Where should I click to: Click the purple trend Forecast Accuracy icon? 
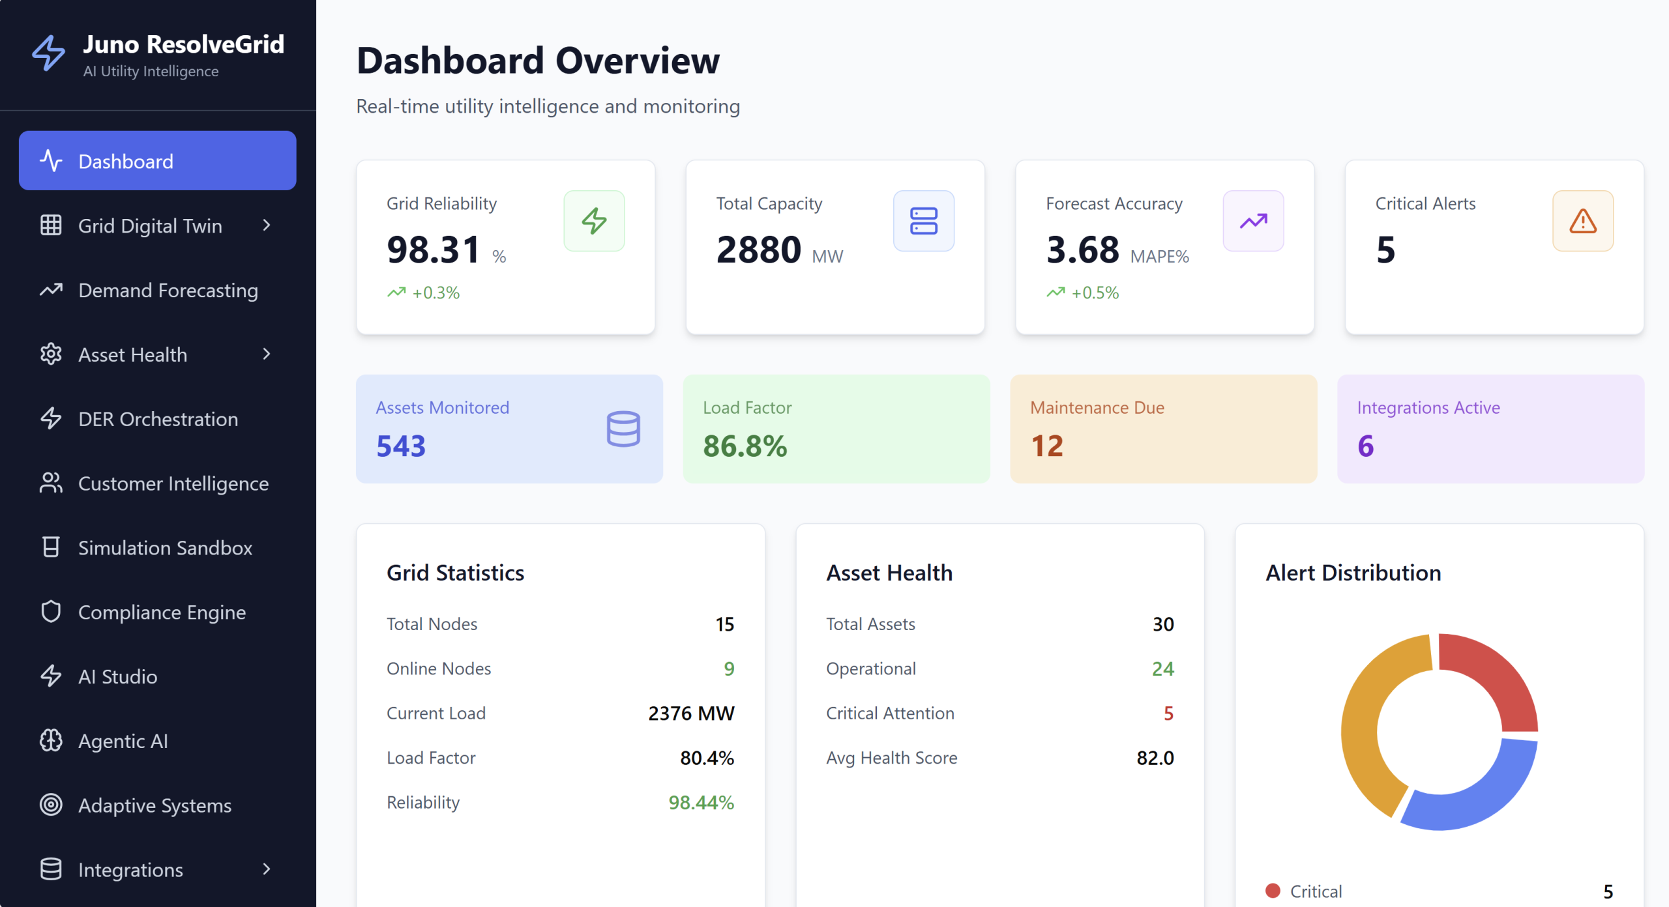click(1253, 221)
